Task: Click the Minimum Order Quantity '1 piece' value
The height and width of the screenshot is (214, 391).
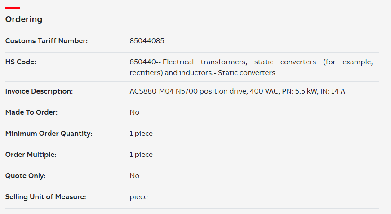Action: point(141,134)
